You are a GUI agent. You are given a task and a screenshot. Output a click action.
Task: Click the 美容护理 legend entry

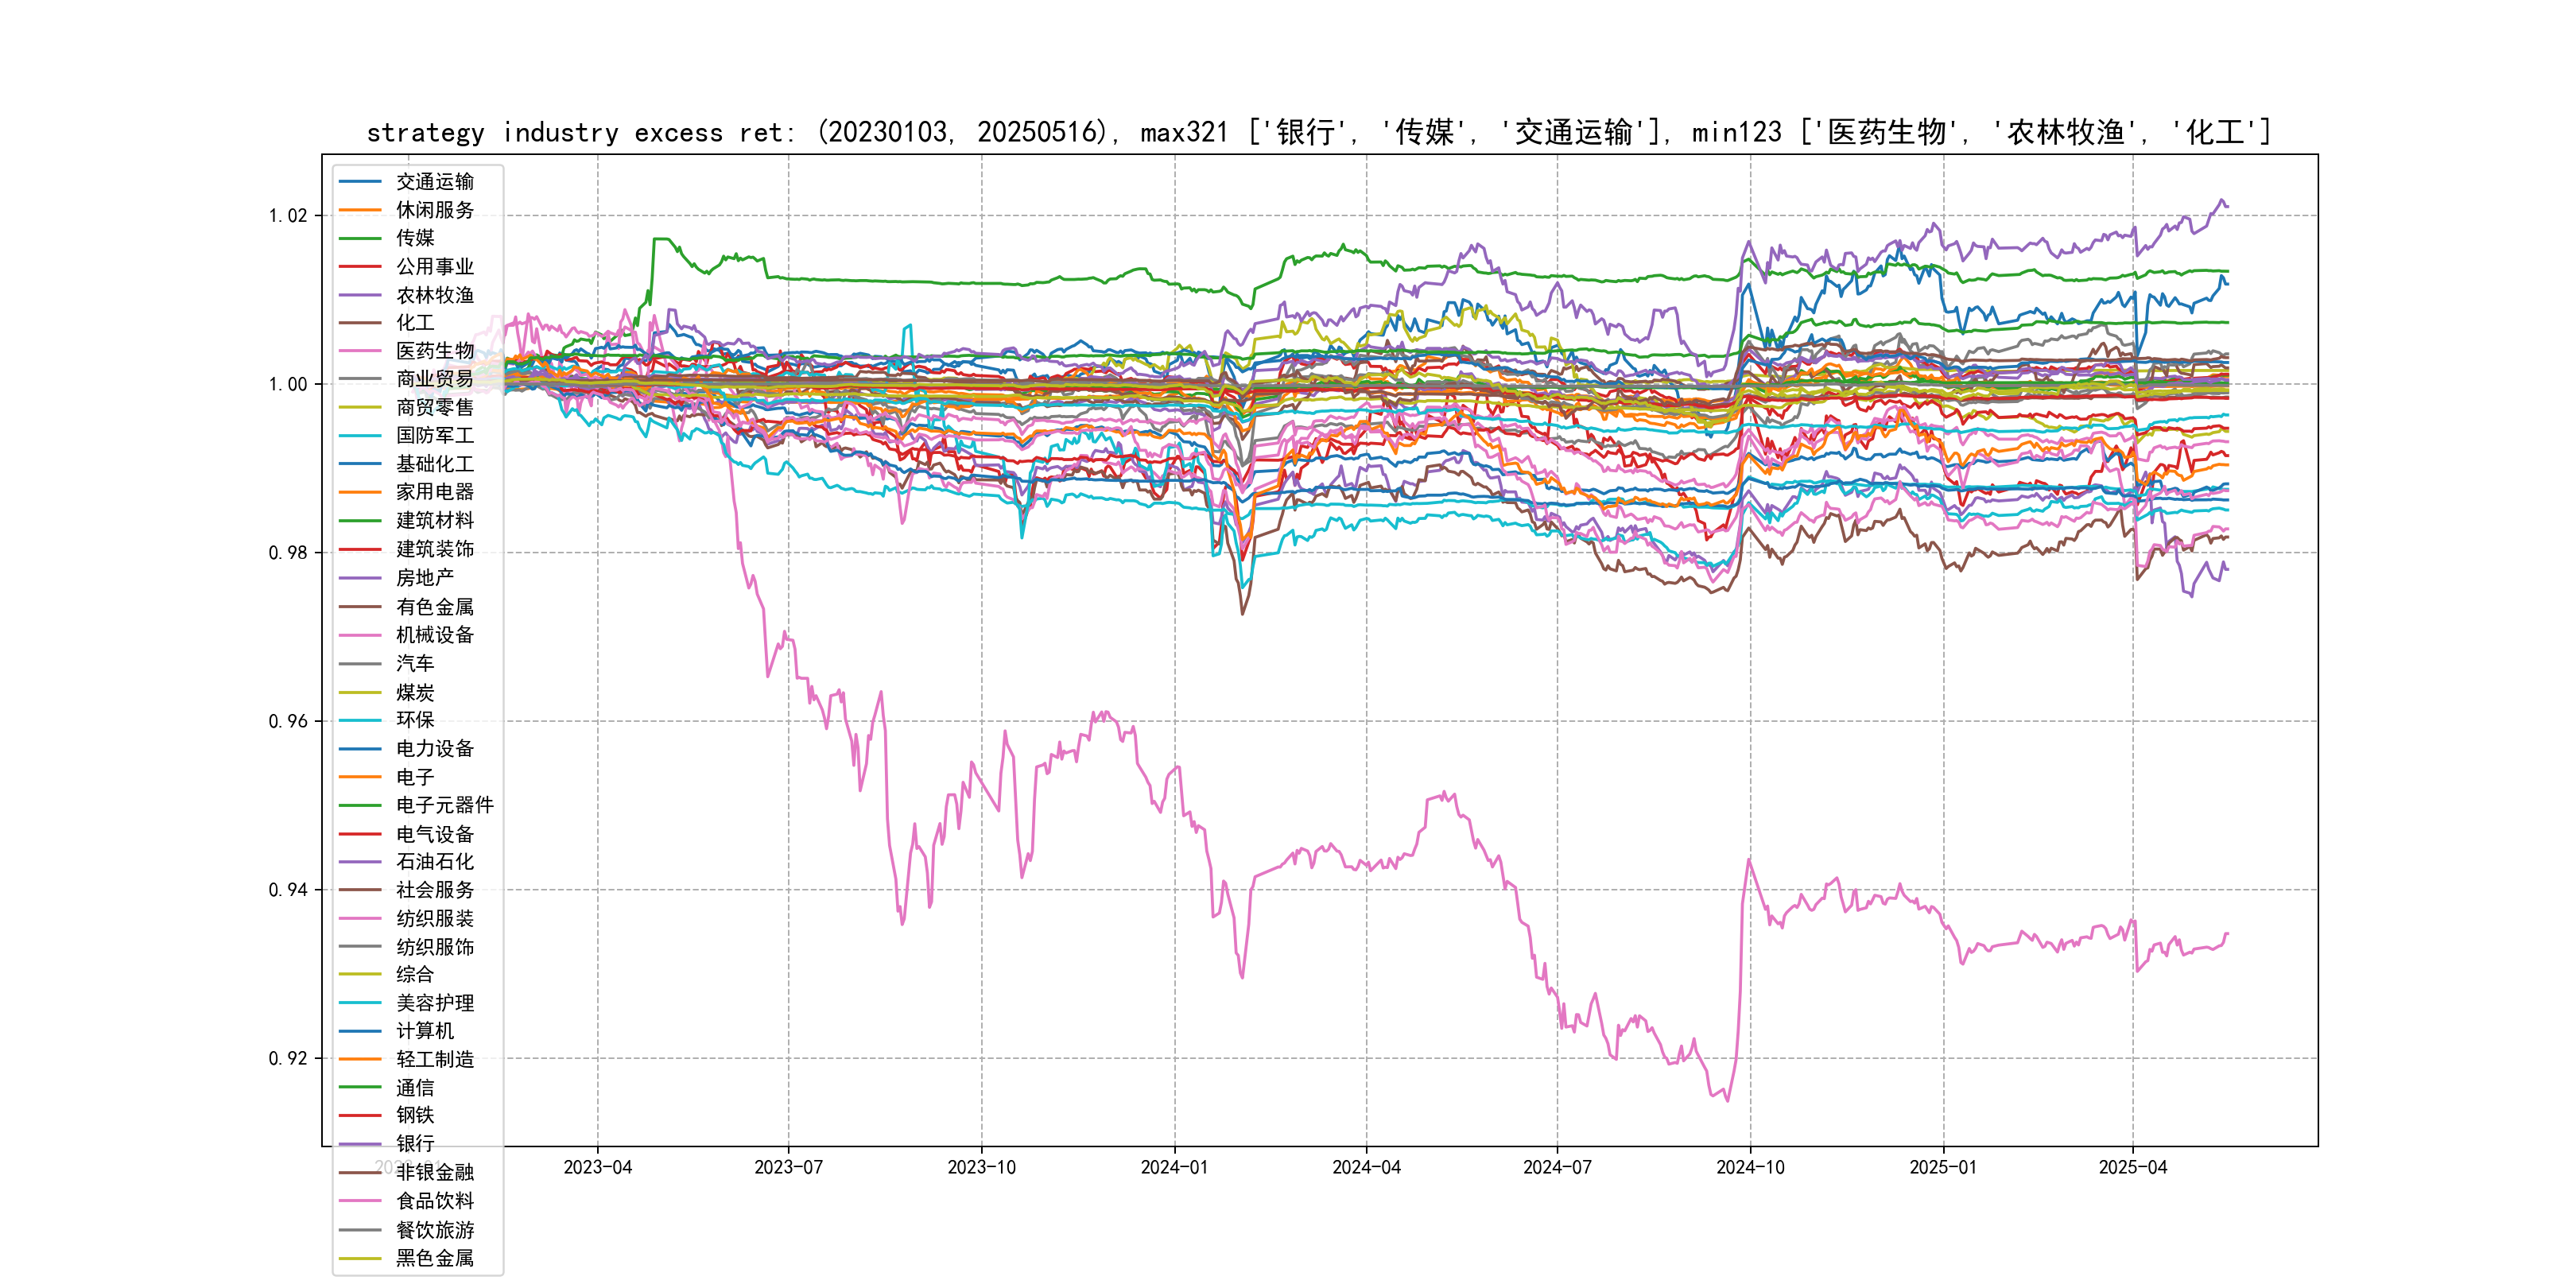434,1003
